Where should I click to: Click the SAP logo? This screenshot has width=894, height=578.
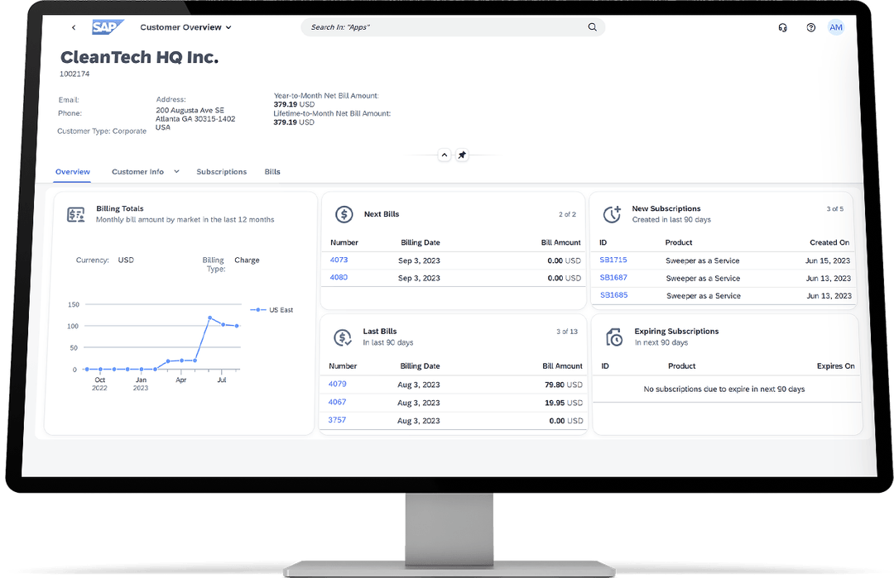(108, 26)
